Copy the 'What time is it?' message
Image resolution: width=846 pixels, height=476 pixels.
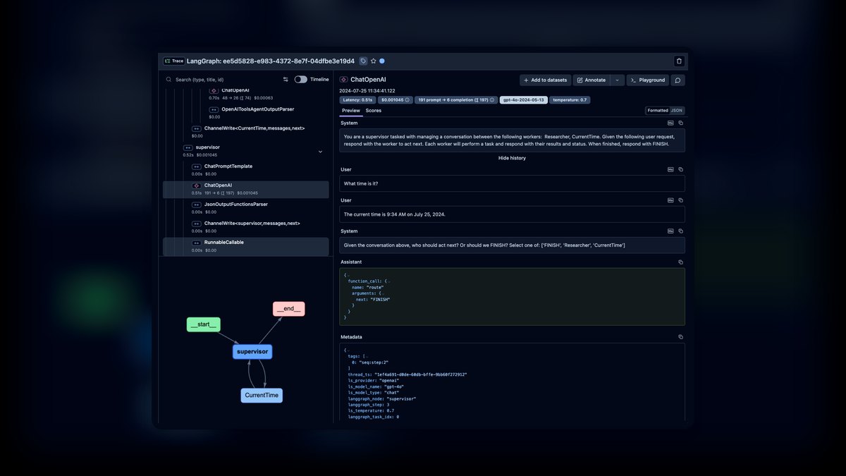coord(680,169)
